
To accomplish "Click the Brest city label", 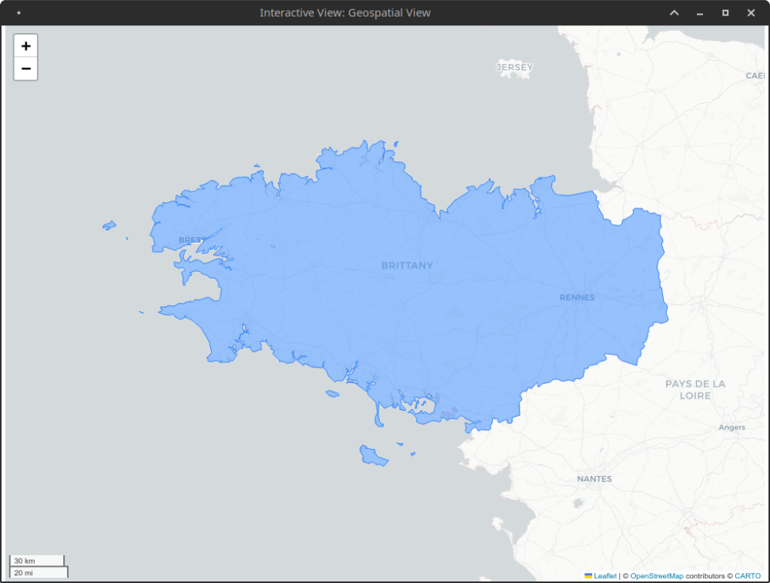I will (192, 240).
